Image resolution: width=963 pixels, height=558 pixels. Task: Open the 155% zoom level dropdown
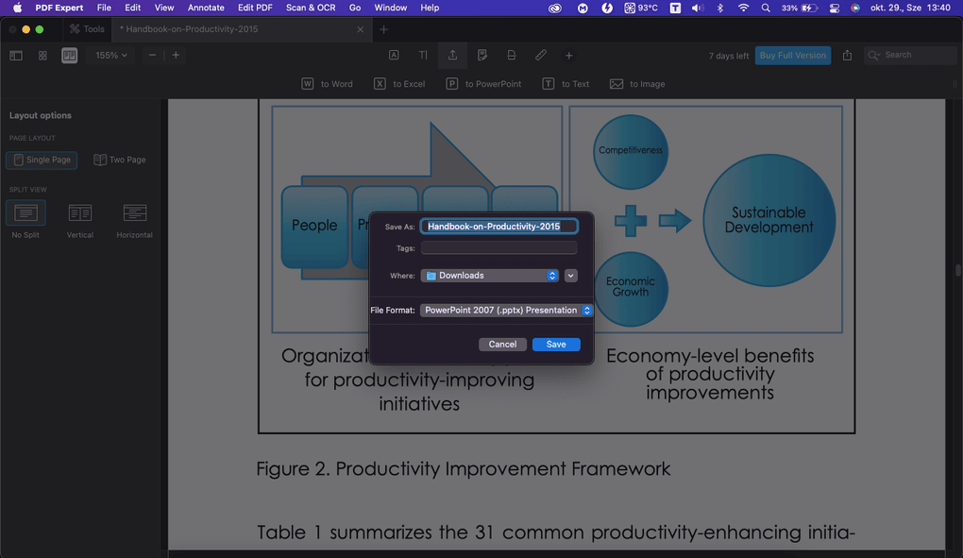[110, 56]
